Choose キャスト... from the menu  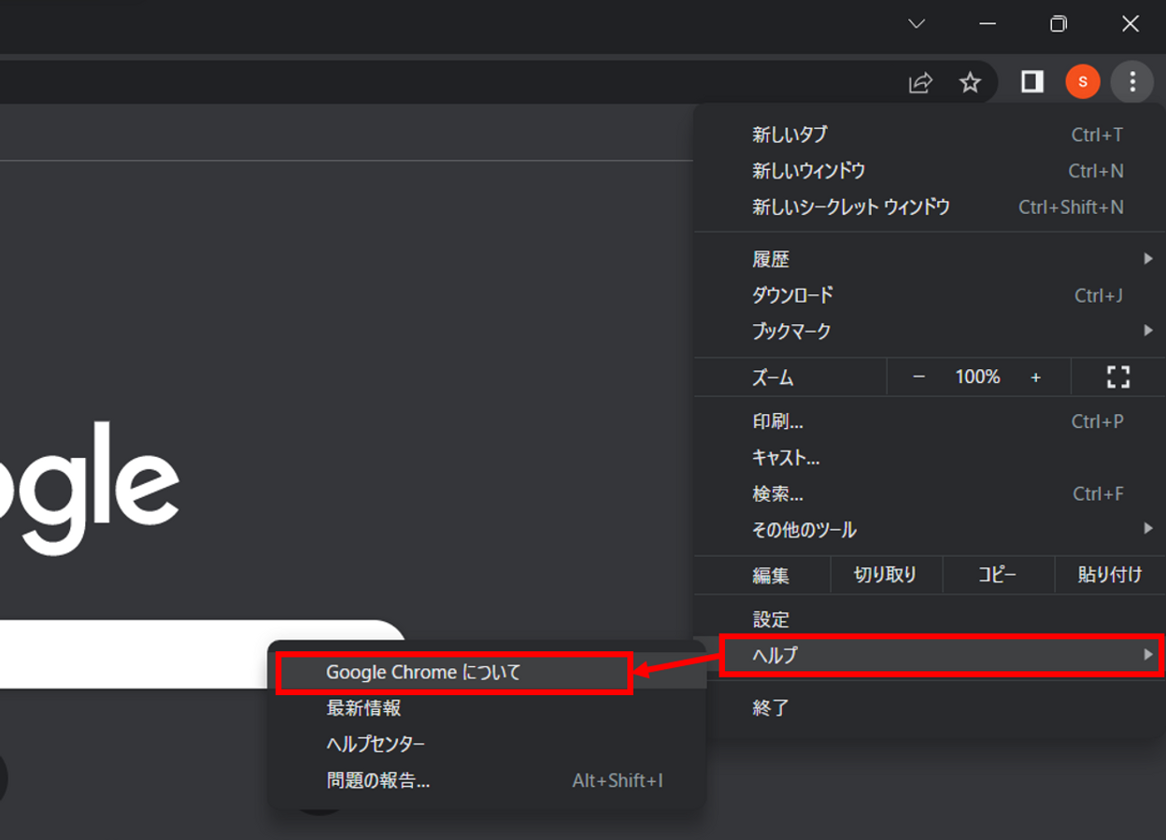[930, 458]
